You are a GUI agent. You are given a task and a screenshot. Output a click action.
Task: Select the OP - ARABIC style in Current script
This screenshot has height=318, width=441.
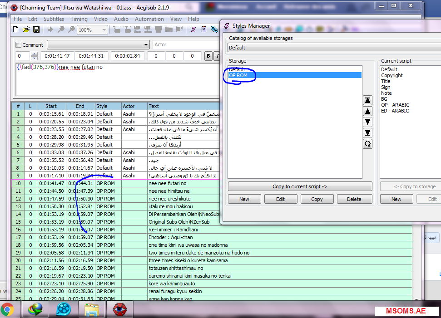[396, 105]
